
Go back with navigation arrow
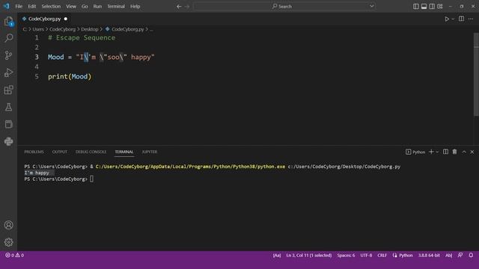pos(179,7)
